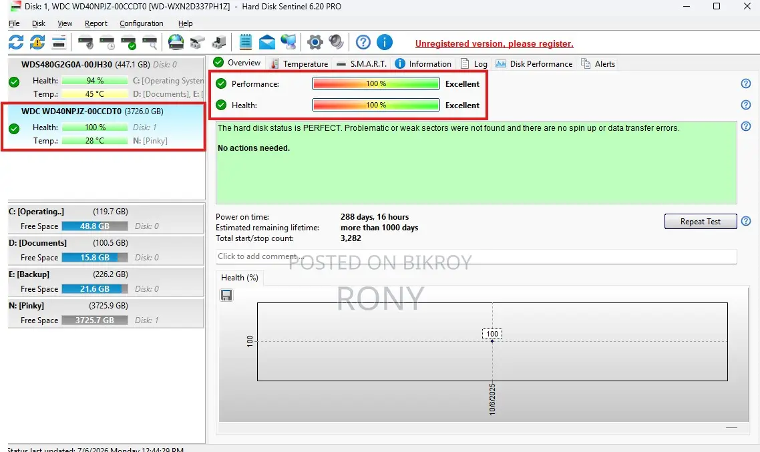Select the WDS480G2G0A-00JH30 disk entry
This screenshot has height=452, width=760.
pos(107,79)
